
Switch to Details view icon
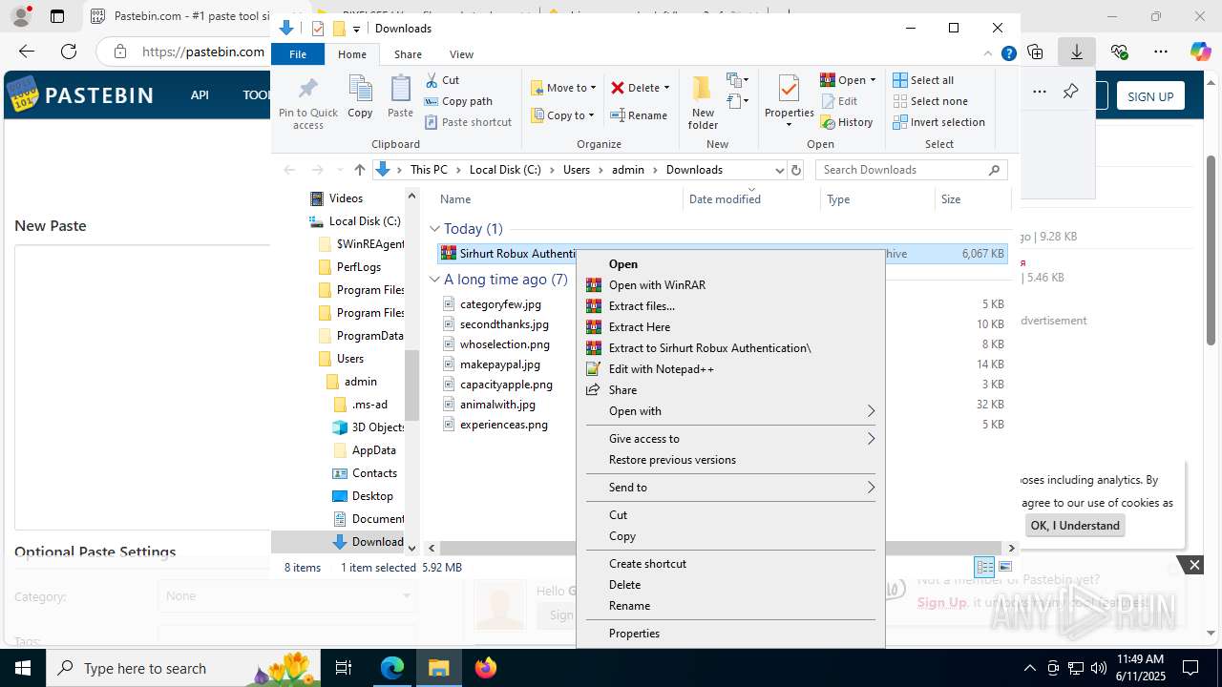click(984, 567)
